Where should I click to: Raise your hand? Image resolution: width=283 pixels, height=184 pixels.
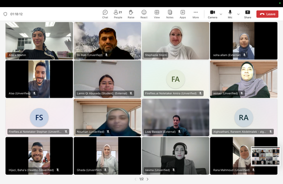pos(131,14)
